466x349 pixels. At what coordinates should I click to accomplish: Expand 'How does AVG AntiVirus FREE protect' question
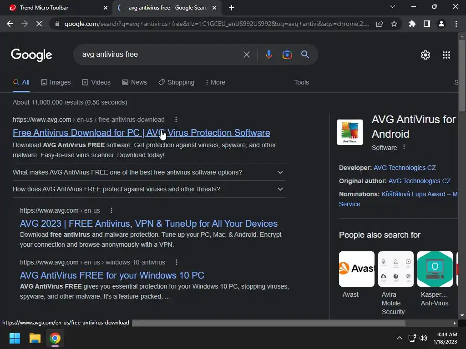[x=149, y=189]
